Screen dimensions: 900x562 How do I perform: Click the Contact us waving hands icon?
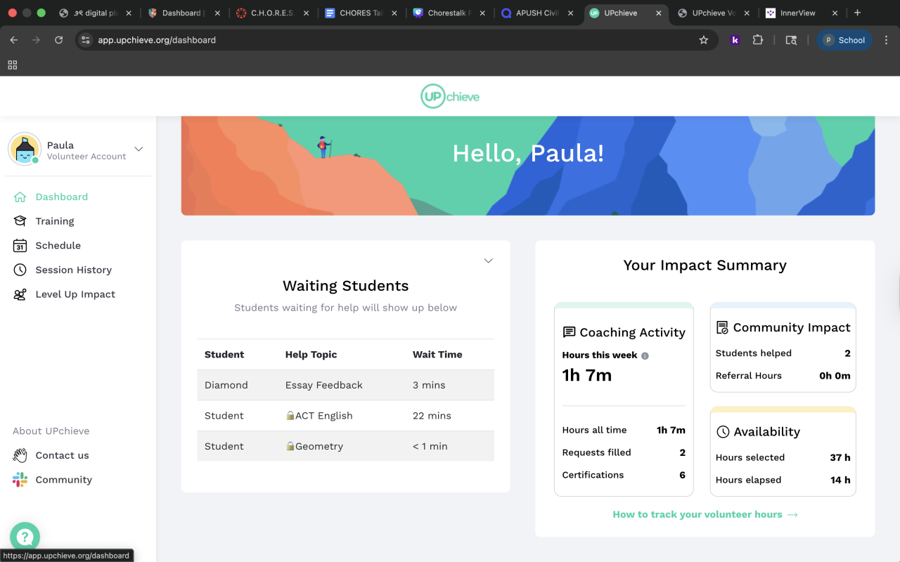coord(20,455)
